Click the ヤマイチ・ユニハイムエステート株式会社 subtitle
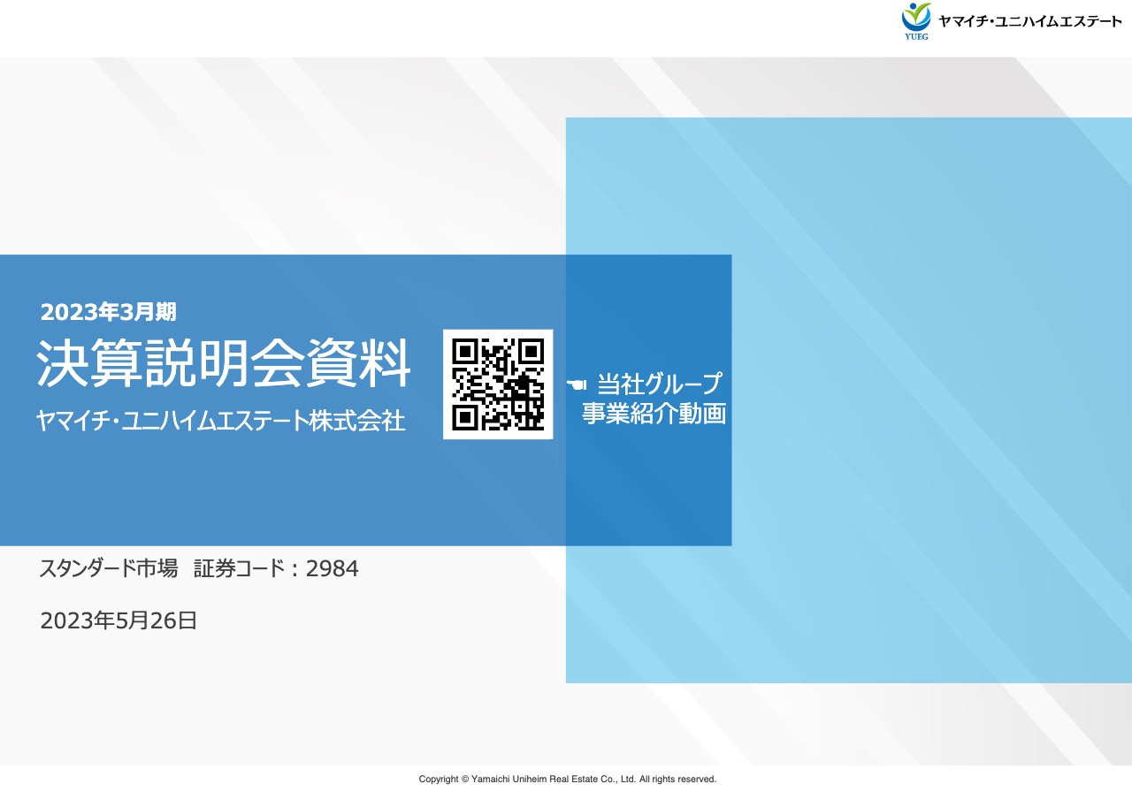The height and width of the screenshot is (799, 1132). tap(220, 422)
